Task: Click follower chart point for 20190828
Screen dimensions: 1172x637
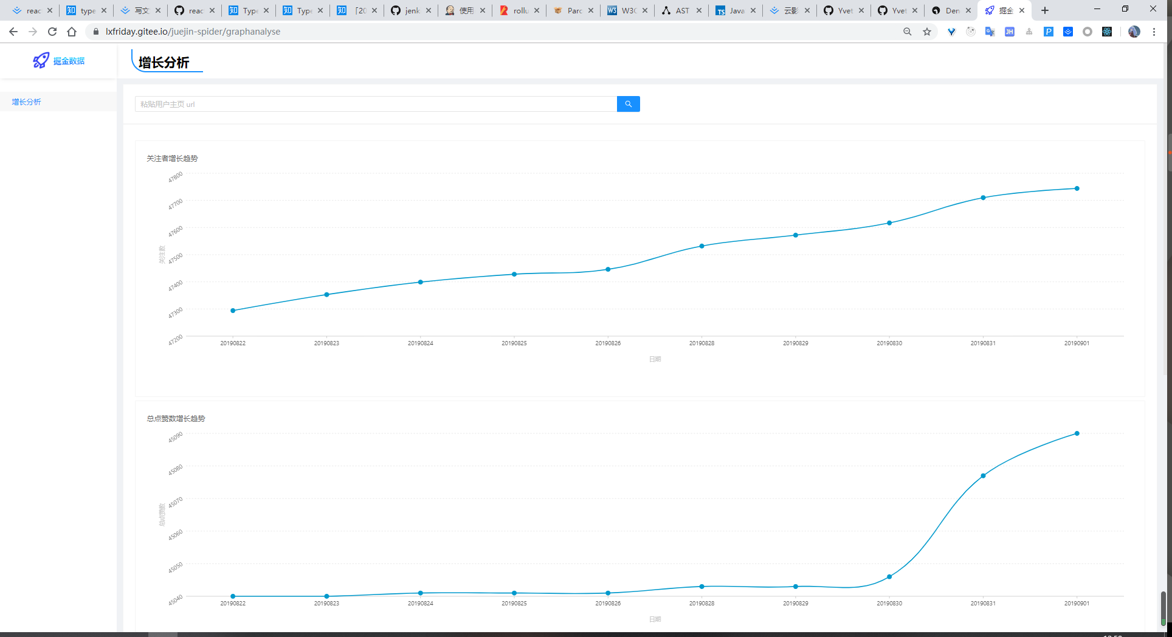Action: tap(701, 246)
